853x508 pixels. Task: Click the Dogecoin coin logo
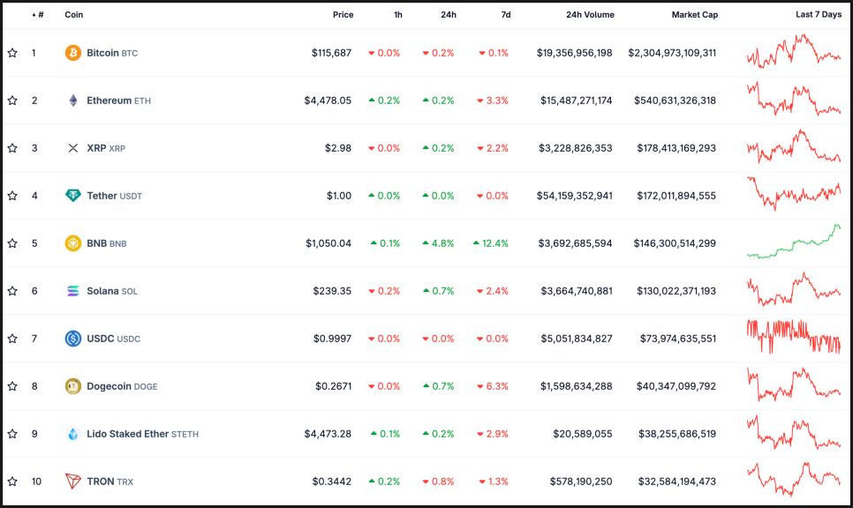tap(73, 386)
